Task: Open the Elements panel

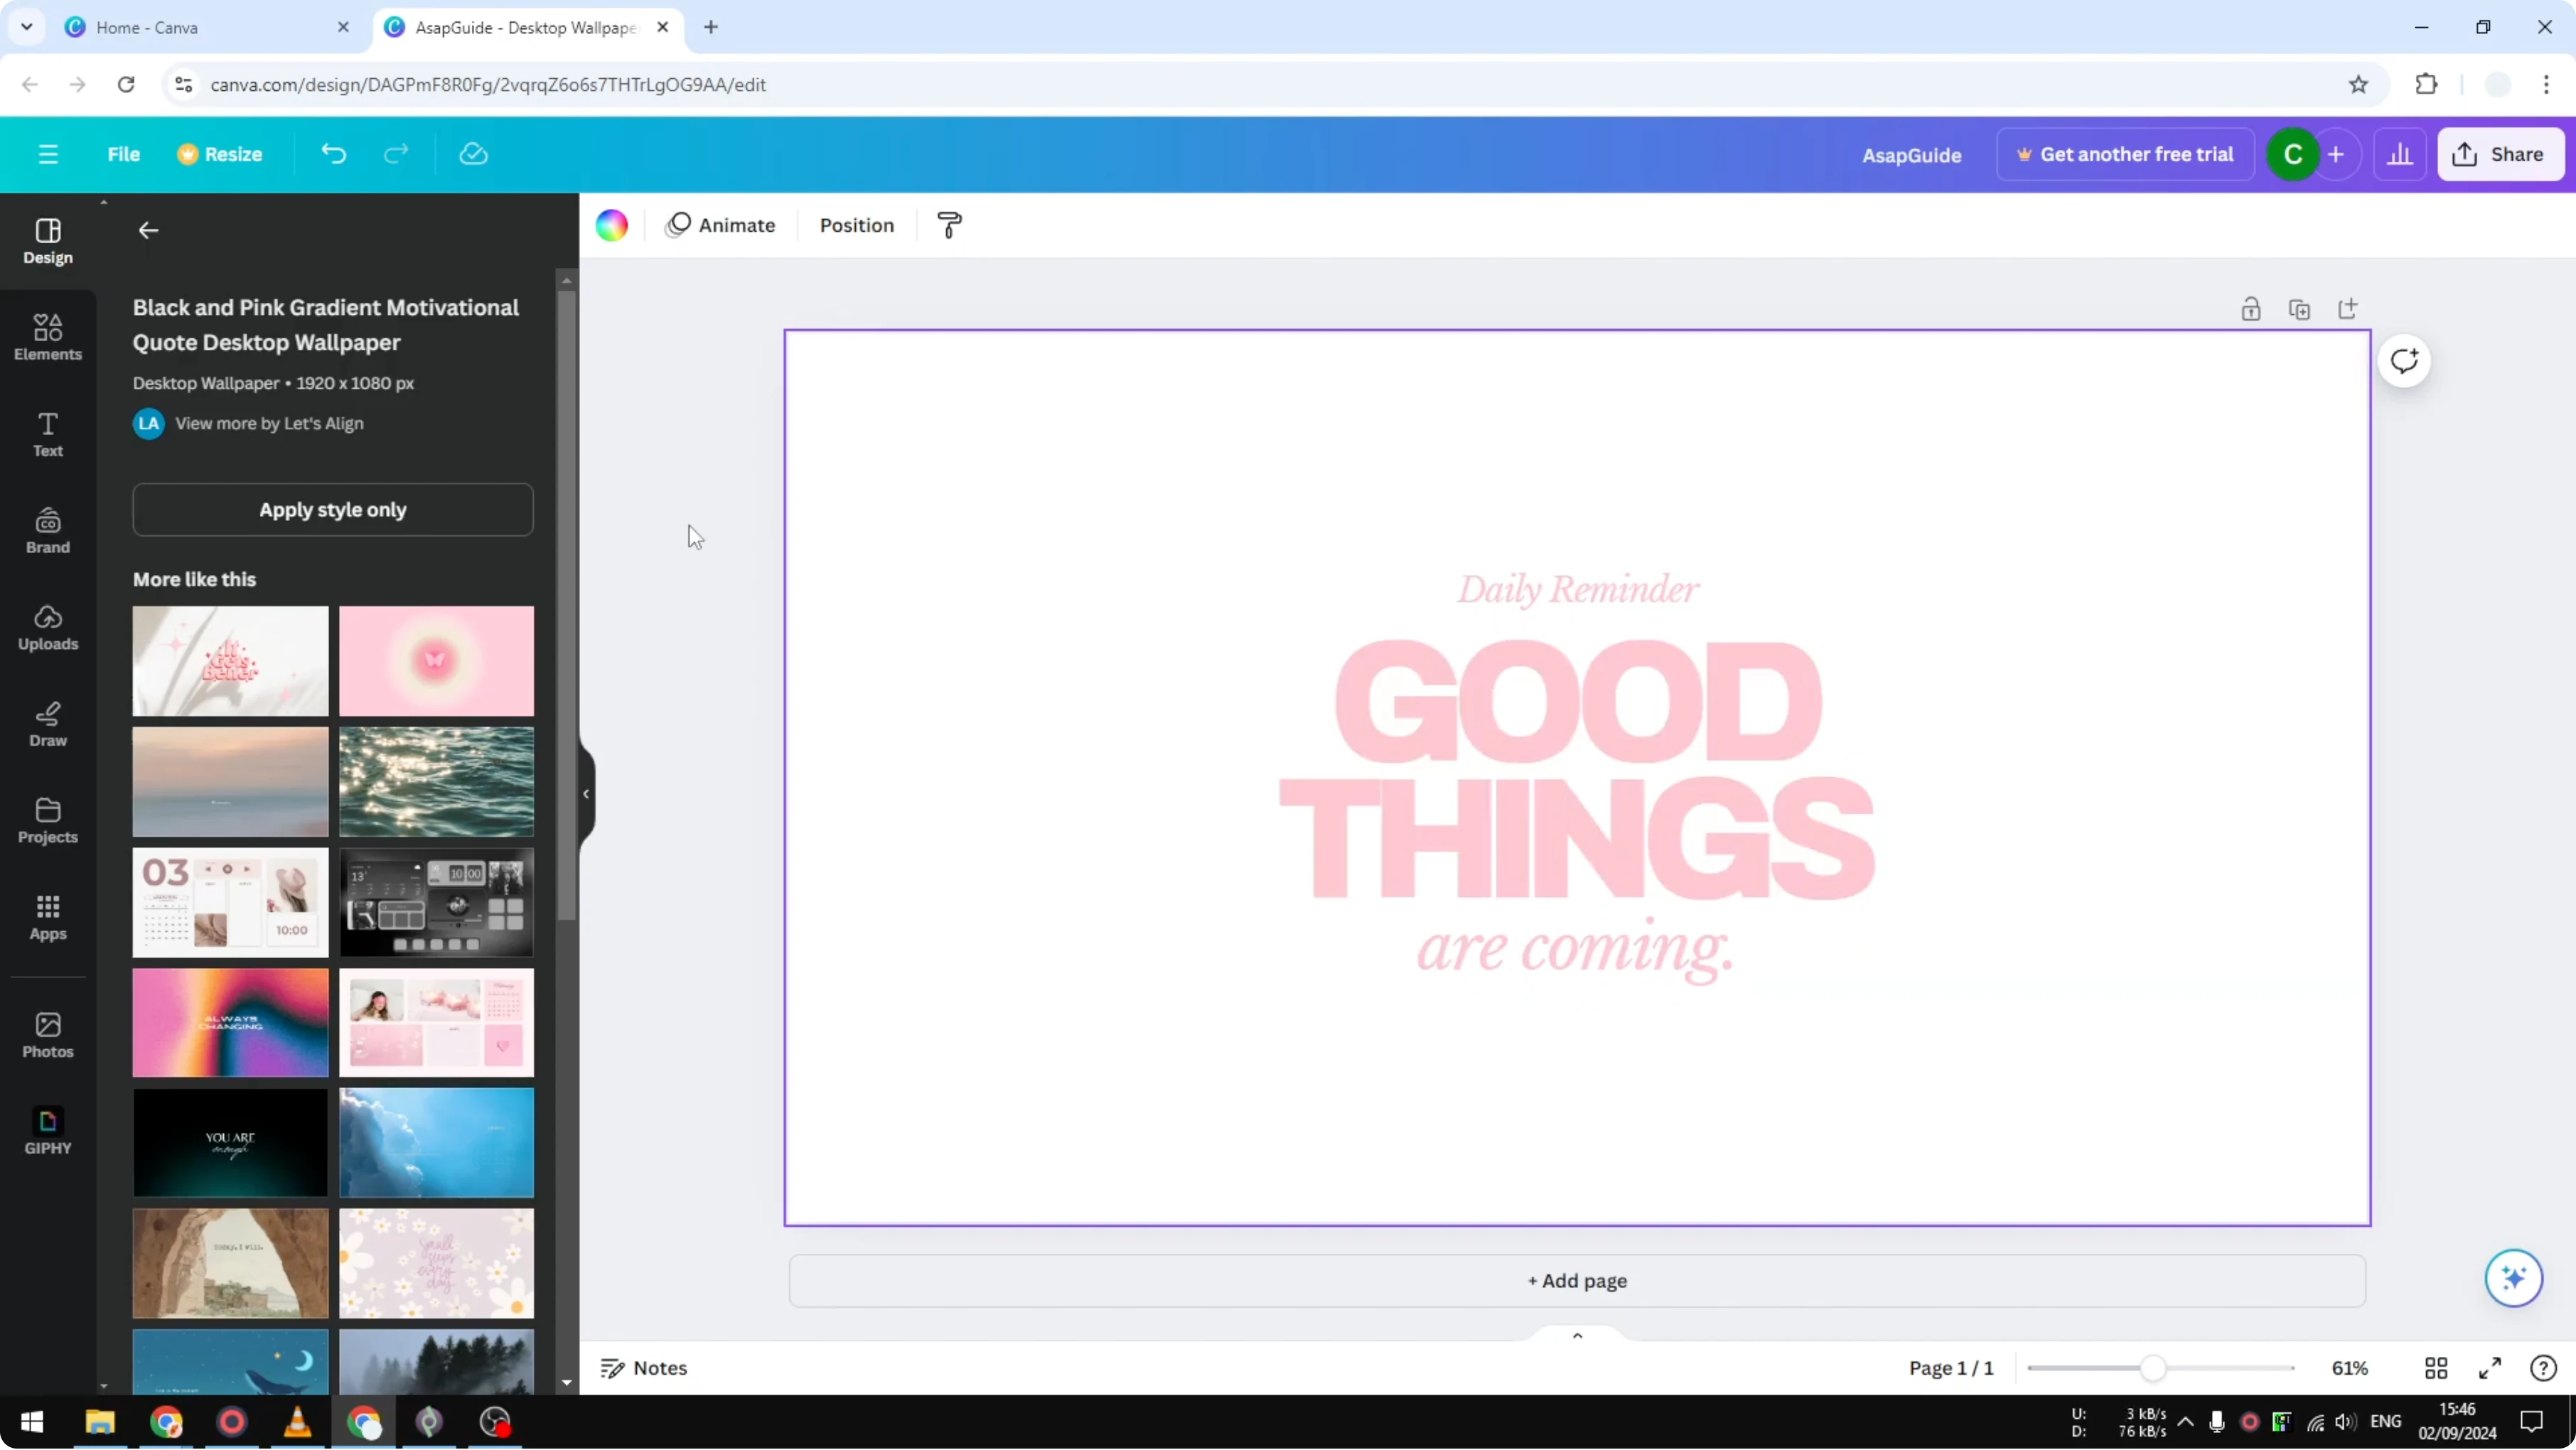Action: tap(48, 338)
